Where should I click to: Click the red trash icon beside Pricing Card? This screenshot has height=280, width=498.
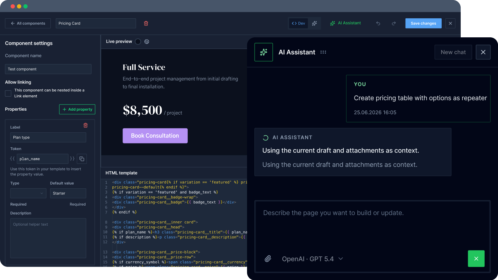point(146,23)
